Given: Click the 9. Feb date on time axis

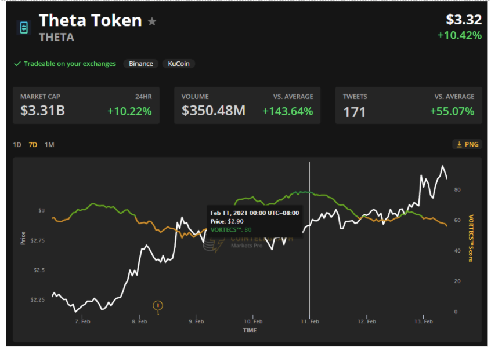Looking at the screenshot, I should 196,321.
